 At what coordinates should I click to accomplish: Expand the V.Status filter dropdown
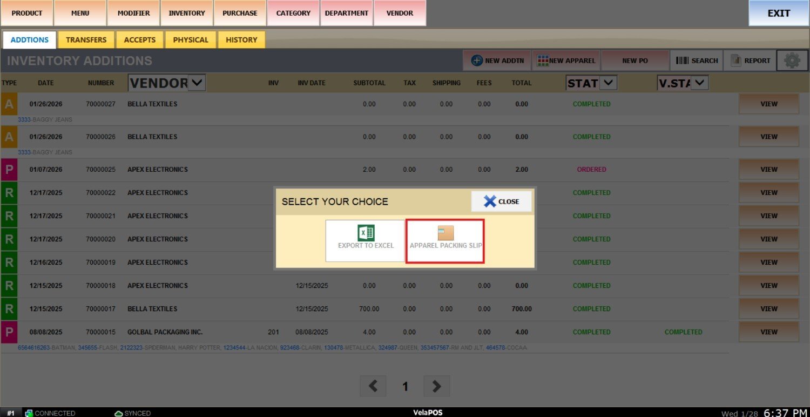pyautogui.click(x=700, y=83)
